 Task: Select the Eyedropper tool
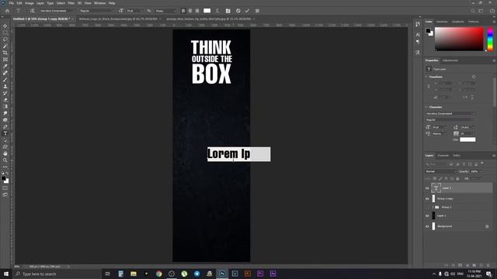(x=5, y=66)
